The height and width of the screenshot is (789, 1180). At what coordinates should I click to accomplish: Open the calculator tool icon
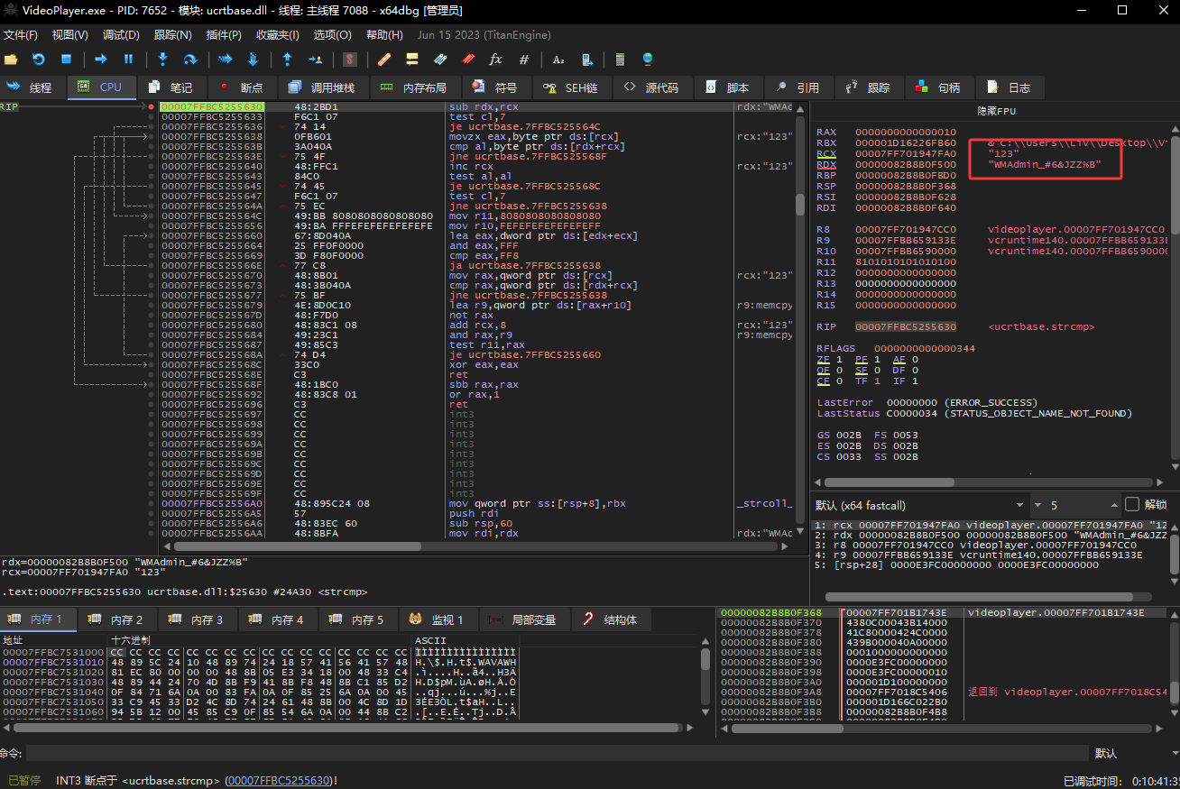coord(620,60)
